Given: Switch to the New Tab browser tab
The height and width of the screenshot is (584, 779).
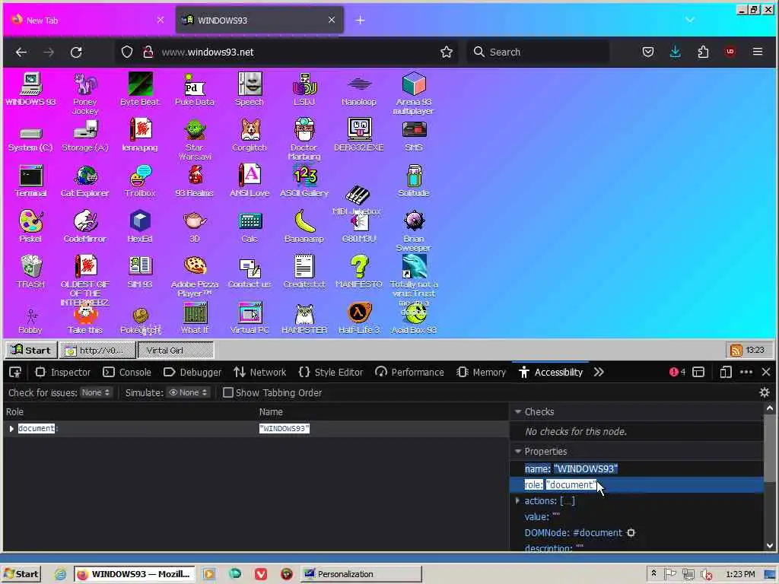Looking at the screenshot, I should [88, 21].
